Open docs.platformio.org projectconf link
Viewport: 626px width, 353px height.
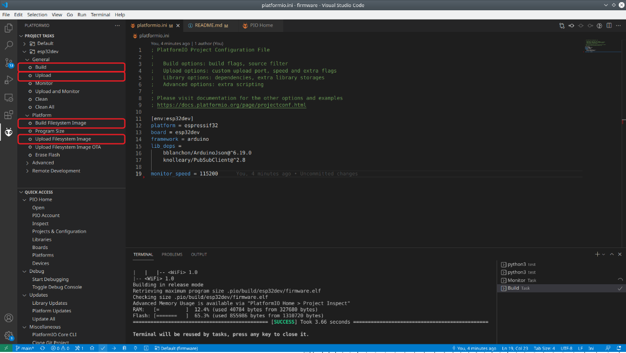pos(232,105)
